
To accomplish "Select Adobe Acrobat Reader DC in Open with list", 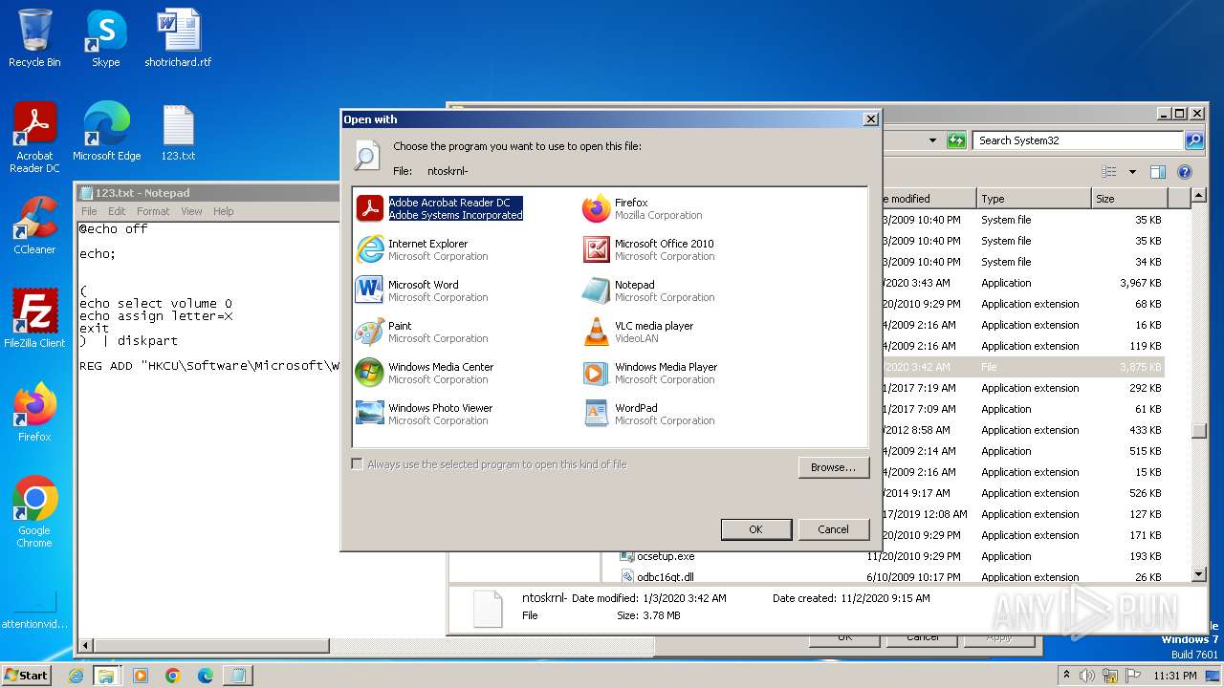I will tap(440, 208).
